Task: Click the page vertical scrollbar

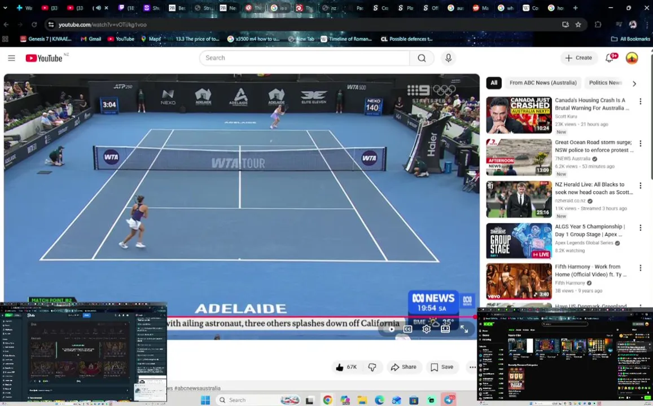Action: pos(651,117)
